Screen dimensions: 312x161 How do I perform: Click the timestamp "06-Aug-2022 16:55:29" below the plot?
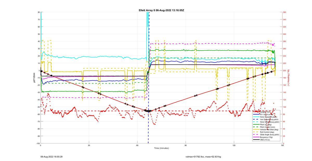tap(51, 157)
